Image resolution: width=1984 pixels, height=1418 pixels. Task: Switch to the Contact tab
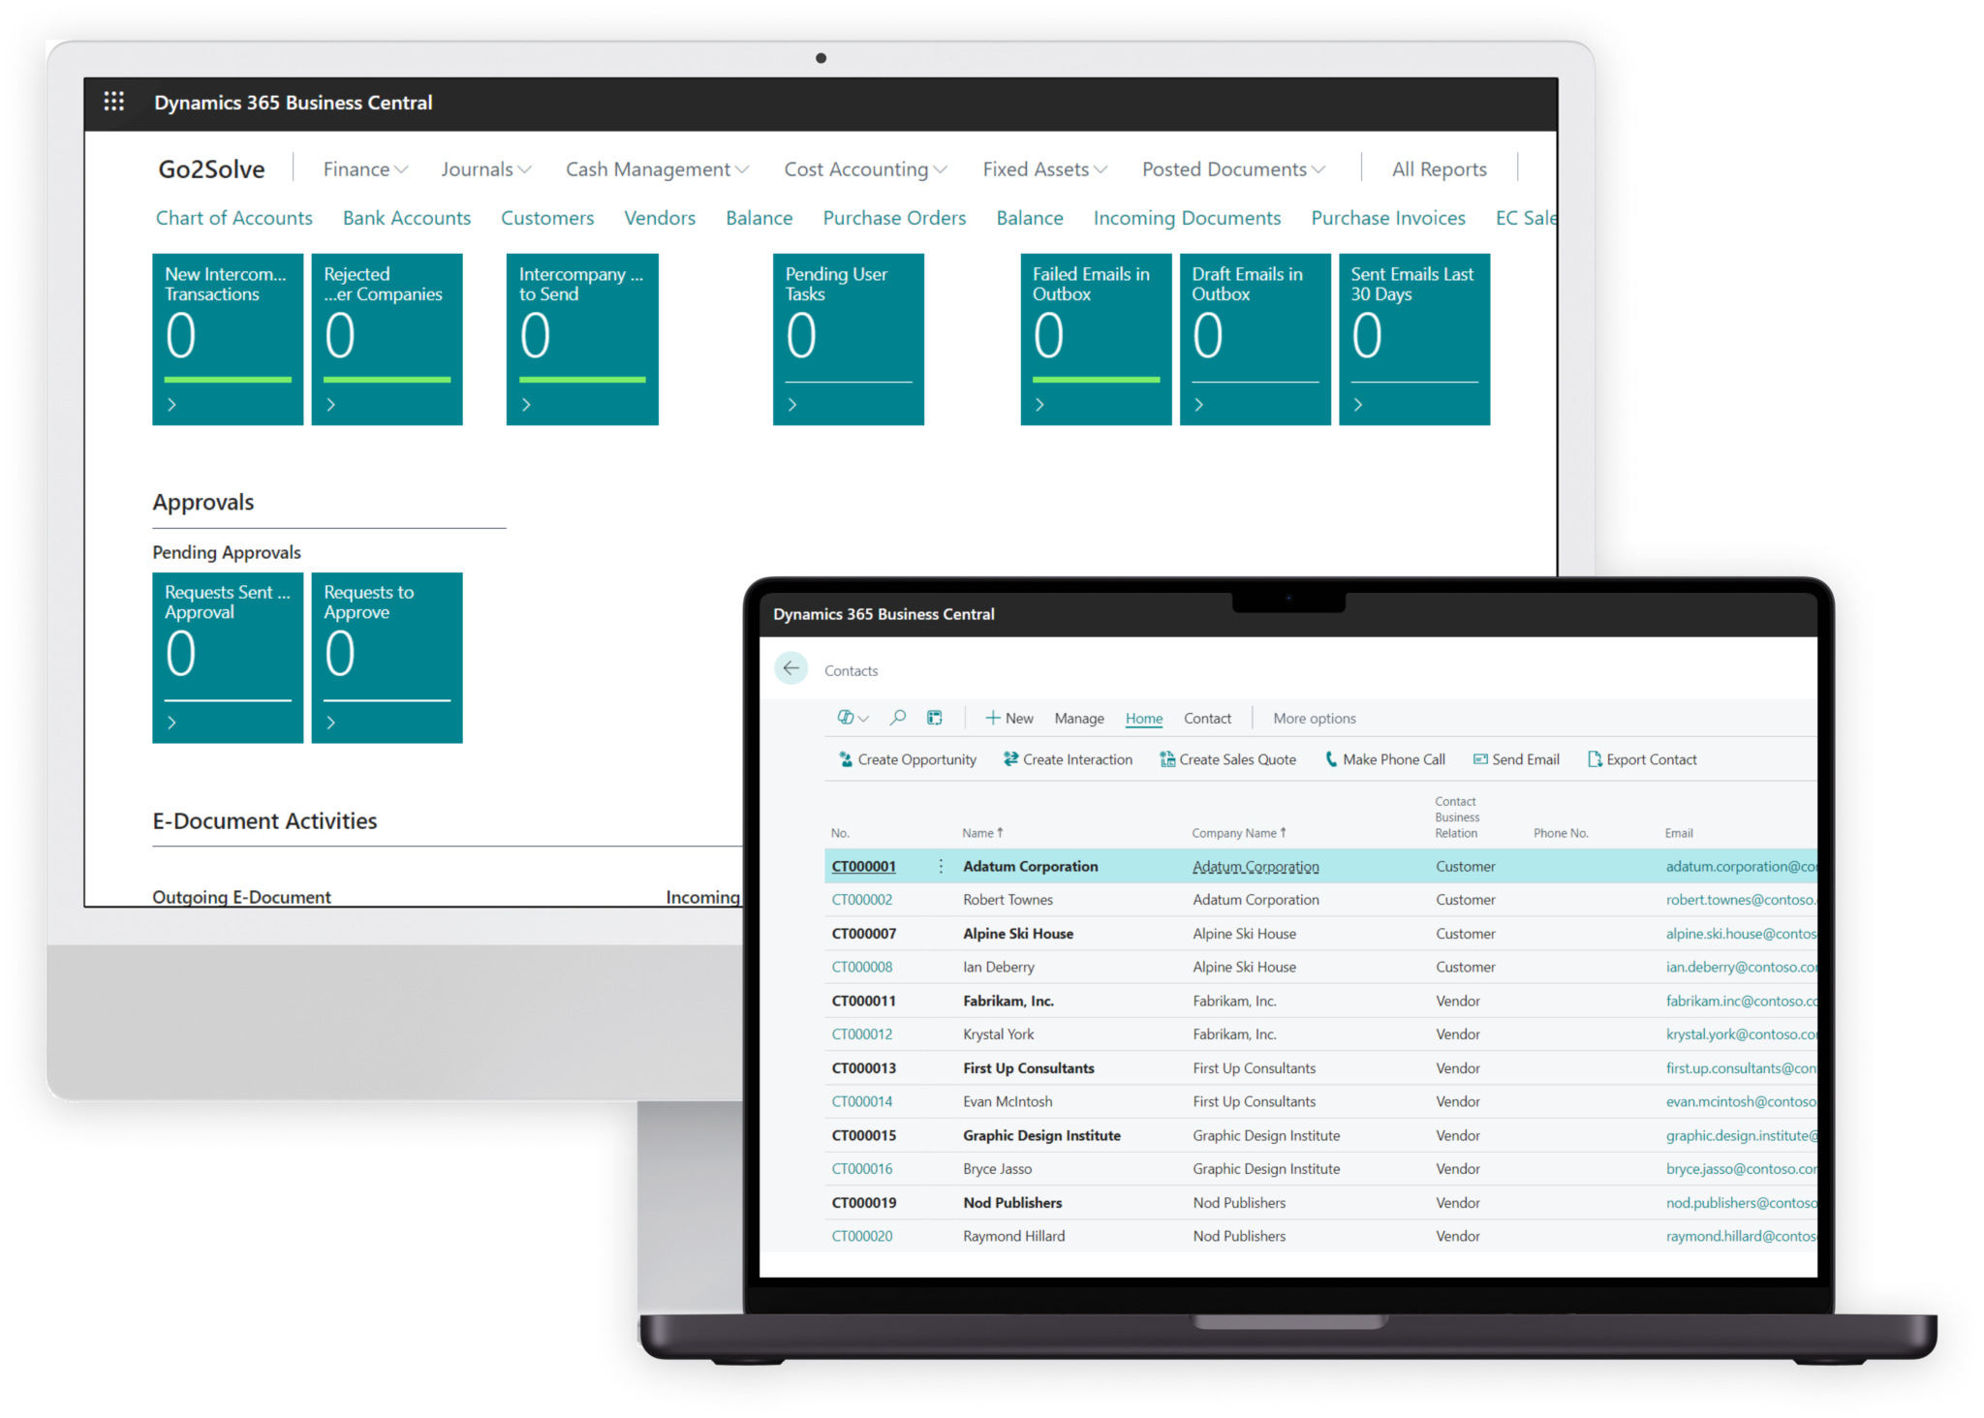click(x=1207, y=718)
